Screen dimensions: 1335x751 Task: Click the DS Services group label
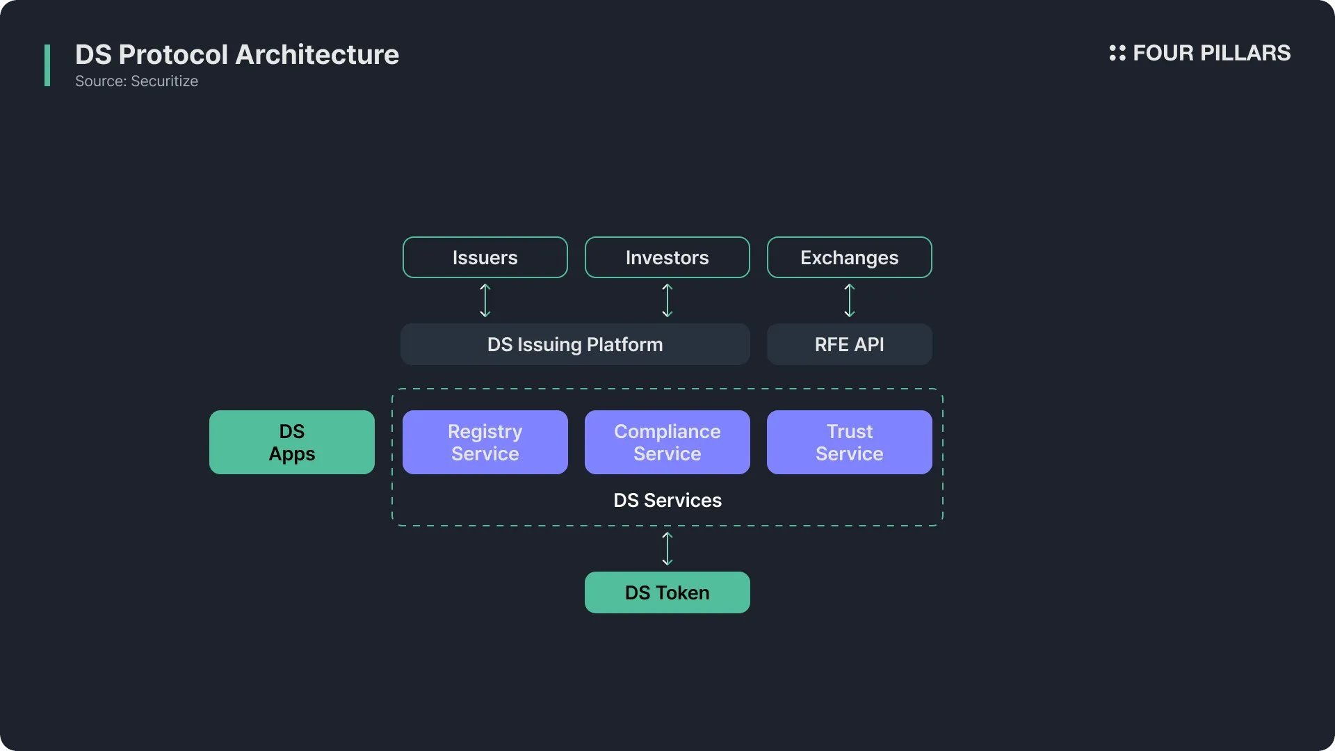point(667,500)
